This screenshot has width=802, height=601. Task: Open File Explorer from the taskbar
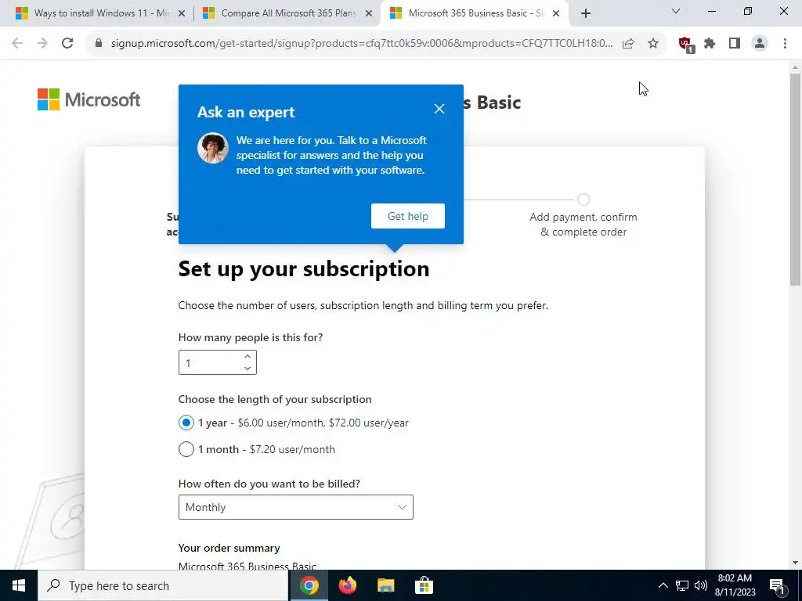[385, 585]
